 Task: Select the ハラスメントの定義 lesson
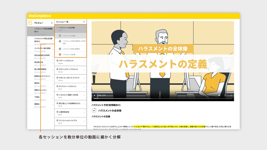[69, 36]
